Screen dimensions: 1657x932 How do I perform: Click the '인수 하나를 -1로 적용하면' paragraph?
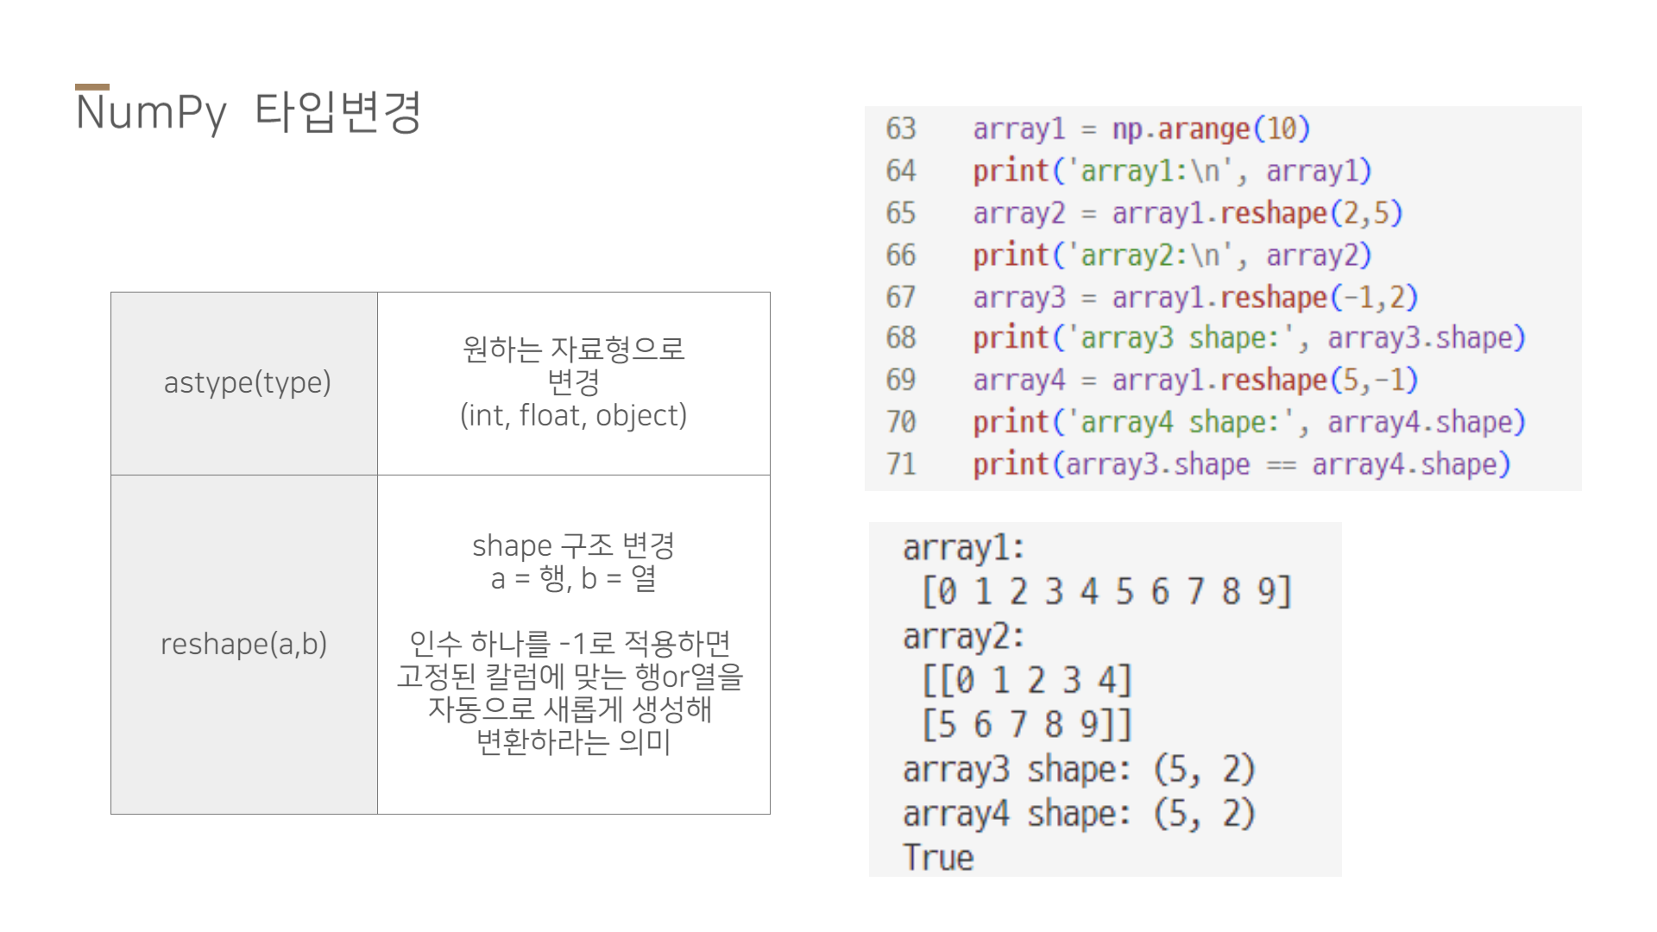click(x=570, y=692)
